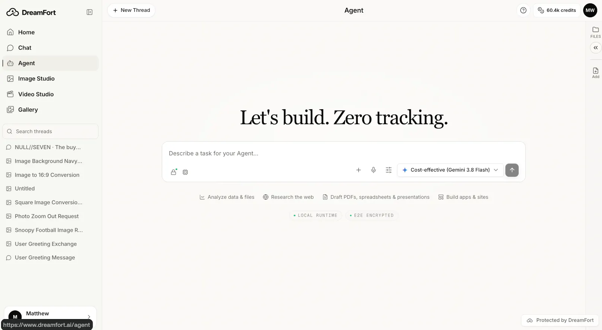This screenshot has height=330, width=602.
Task: Click the Add file icon
Action: tap(596, 73)
